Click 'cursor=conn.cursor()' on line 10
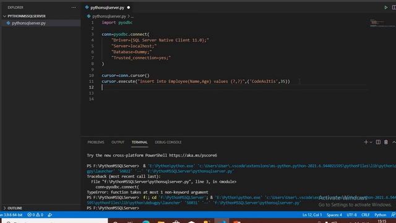Viewport: 396px width, 223px height. tap(126, 76)
